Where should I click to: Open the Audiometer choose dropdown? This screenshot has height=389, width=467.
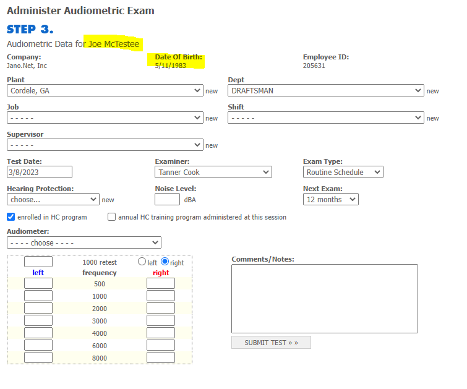[x=84, y=242]
